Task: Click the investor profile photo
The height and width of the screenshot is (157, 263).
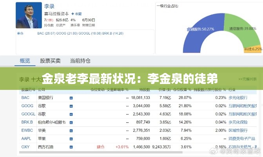Action: point(29,15)
